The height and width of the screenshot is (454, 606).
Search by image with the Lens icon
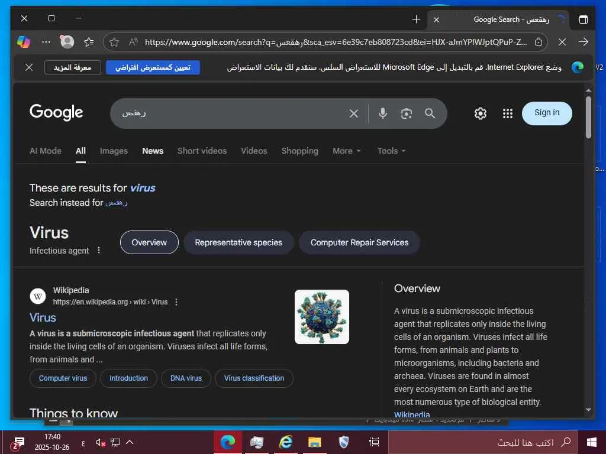point(406,113)
